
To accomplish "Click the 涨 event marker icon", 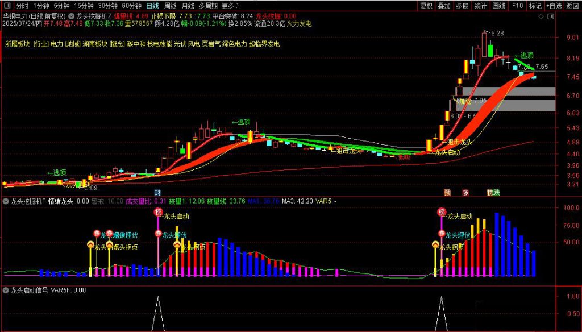I will 465,193.
